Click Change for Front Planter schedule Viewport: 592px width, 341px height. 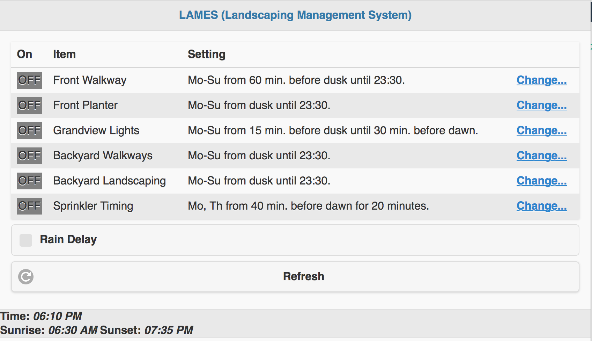541,105
